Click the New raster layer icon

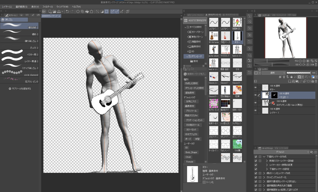pyautogui.click(x=290, y=81)
